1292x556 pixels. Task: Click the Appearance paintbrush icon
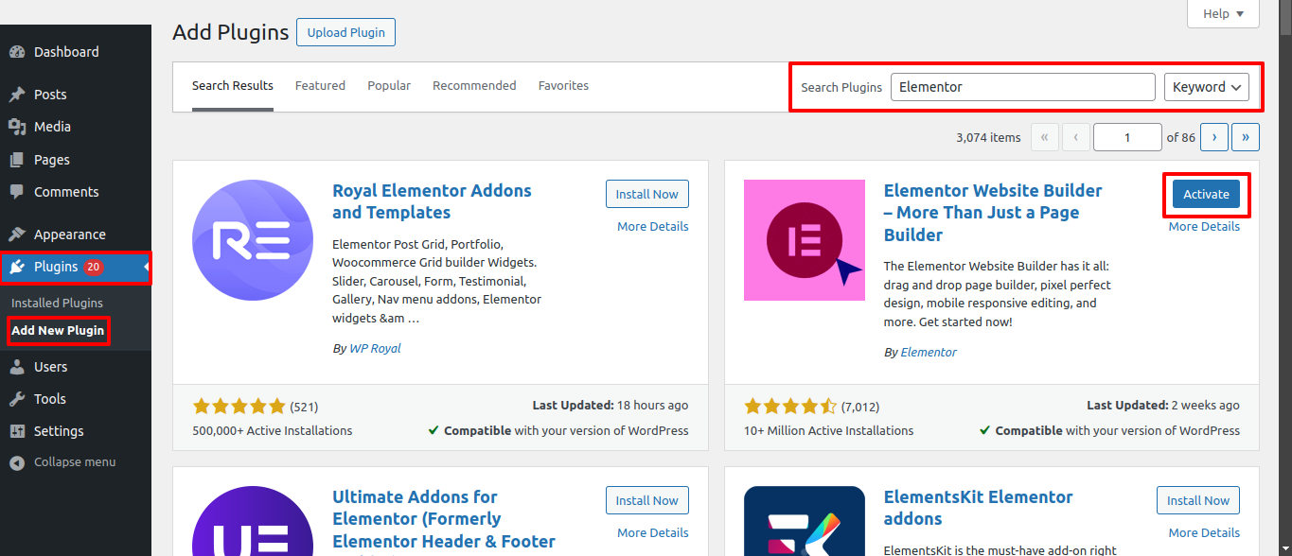pos(17,235)
